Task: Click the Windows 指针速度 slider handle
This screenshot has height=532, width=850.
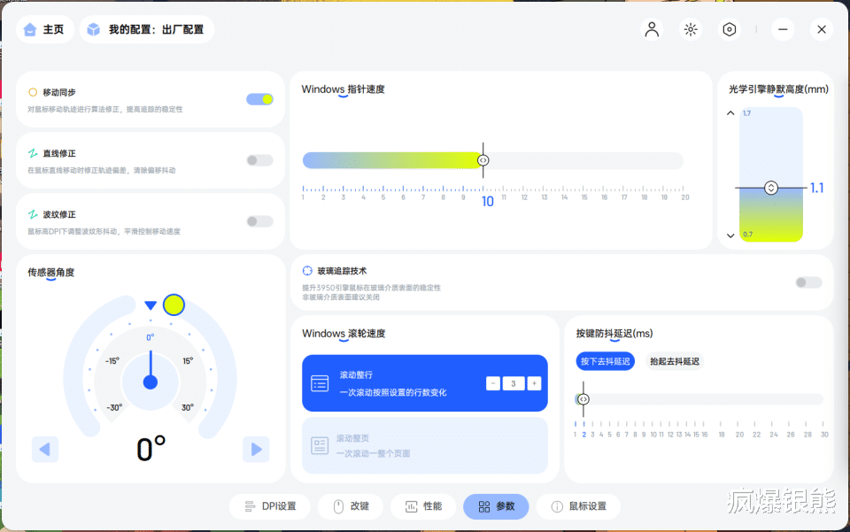Action: click(483, 160)
